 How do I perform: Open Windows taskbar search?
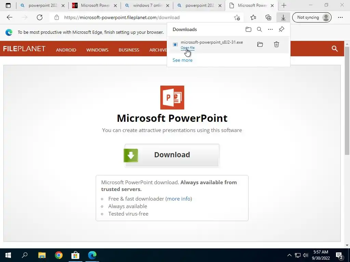pyautogui.click(x=25, y=255)
